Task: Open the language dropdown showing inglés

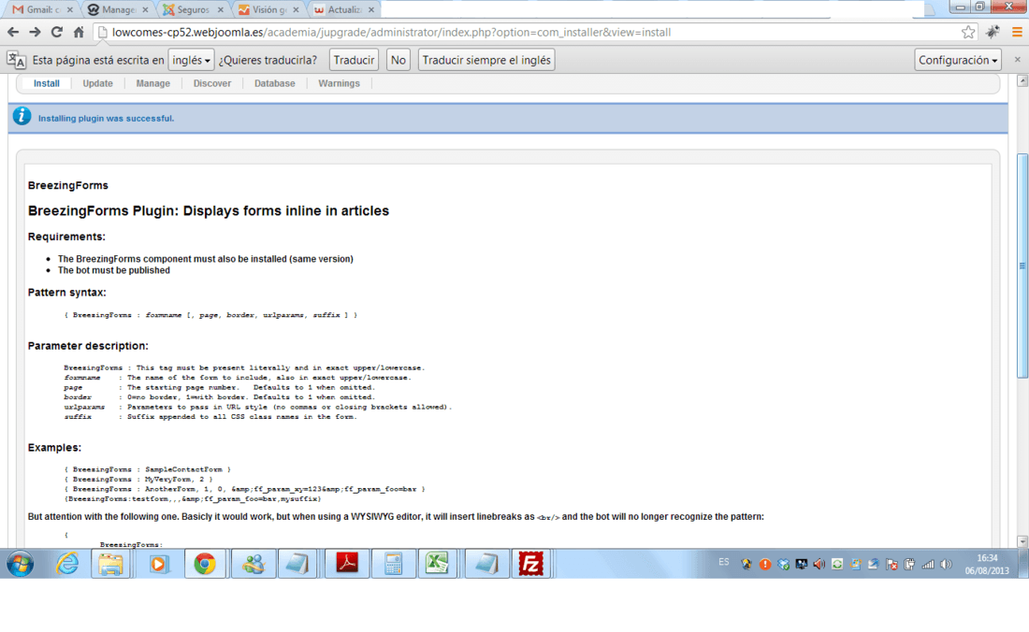Action: click(191, 61)
